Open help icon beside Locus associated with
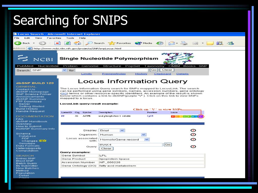The image size is (258, 193). click(x=193, y=139)
